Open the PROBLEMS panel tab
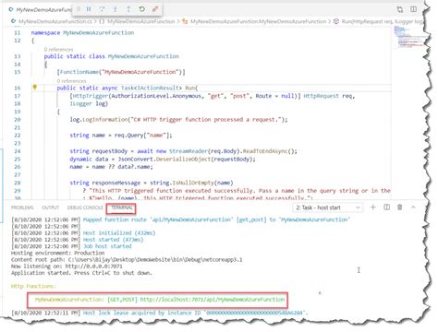Image resolution: width=438 pixels, height=332 pixels. pyautogui.click(x=22, y=207)
